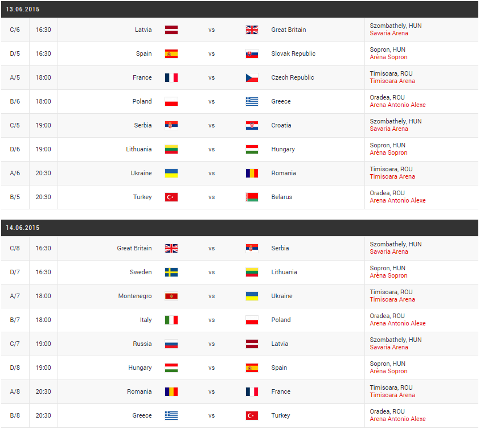This screenshot has width=480, height=429.
Task: Click the Slovak Republic flag icon
Action: point(252,54)
